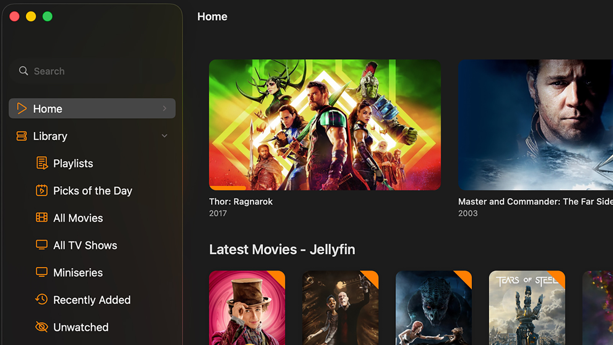Minimize the window with the yellow button
The image size is (613, 345).
[31, 16]
